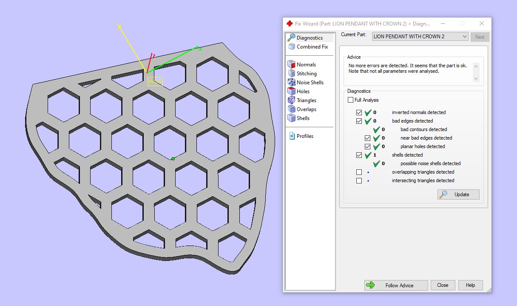Click the Normals cube icon

pos(291,65)
